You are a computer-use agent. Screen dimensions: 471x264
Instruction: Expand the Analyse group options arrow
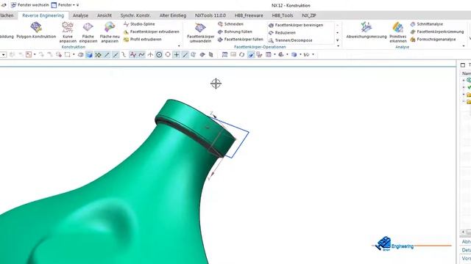464,46
